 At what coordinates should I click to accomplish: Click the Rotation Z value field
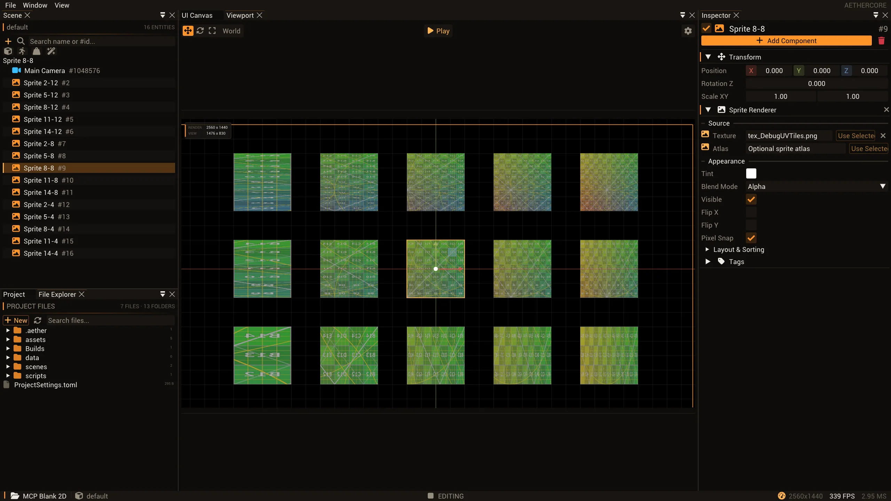pyautogui.click(x=817, y=83)
